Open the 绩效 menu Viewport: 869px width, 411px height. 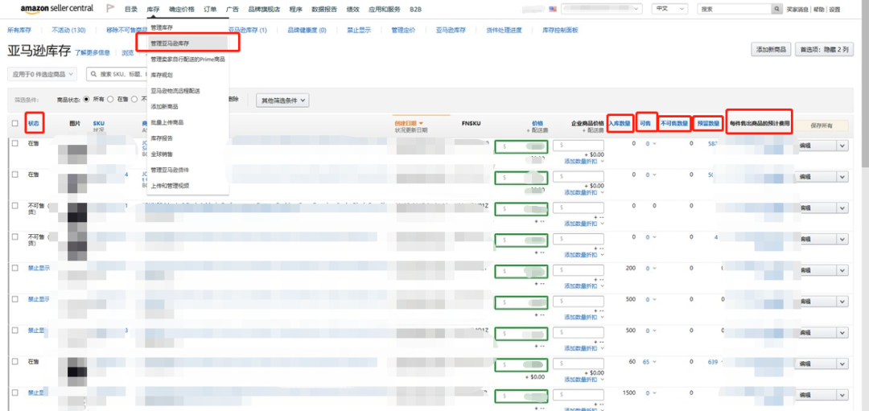point(352,10)
